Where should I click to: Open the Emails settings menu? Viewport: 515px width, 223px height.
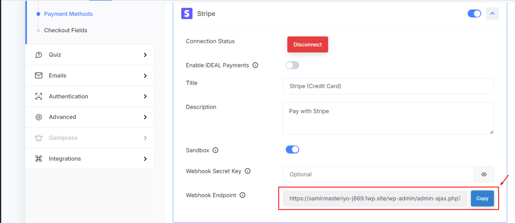click(x=89, y=76)
